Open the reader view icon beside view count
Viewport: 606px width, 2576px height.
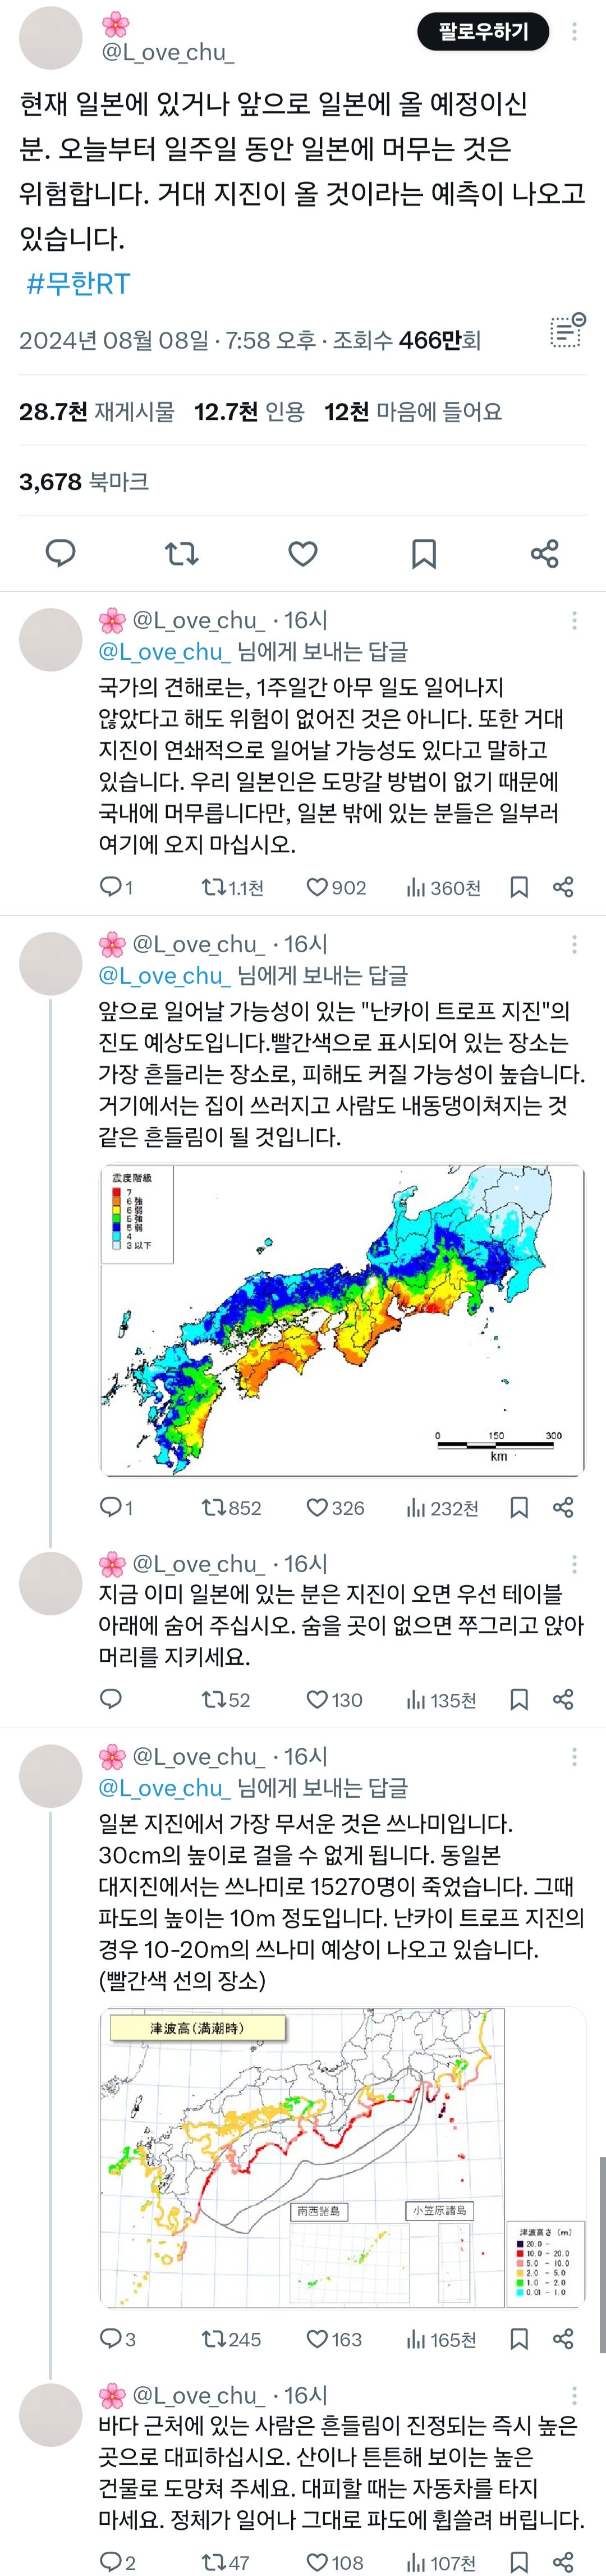click(x=567, y=331)
